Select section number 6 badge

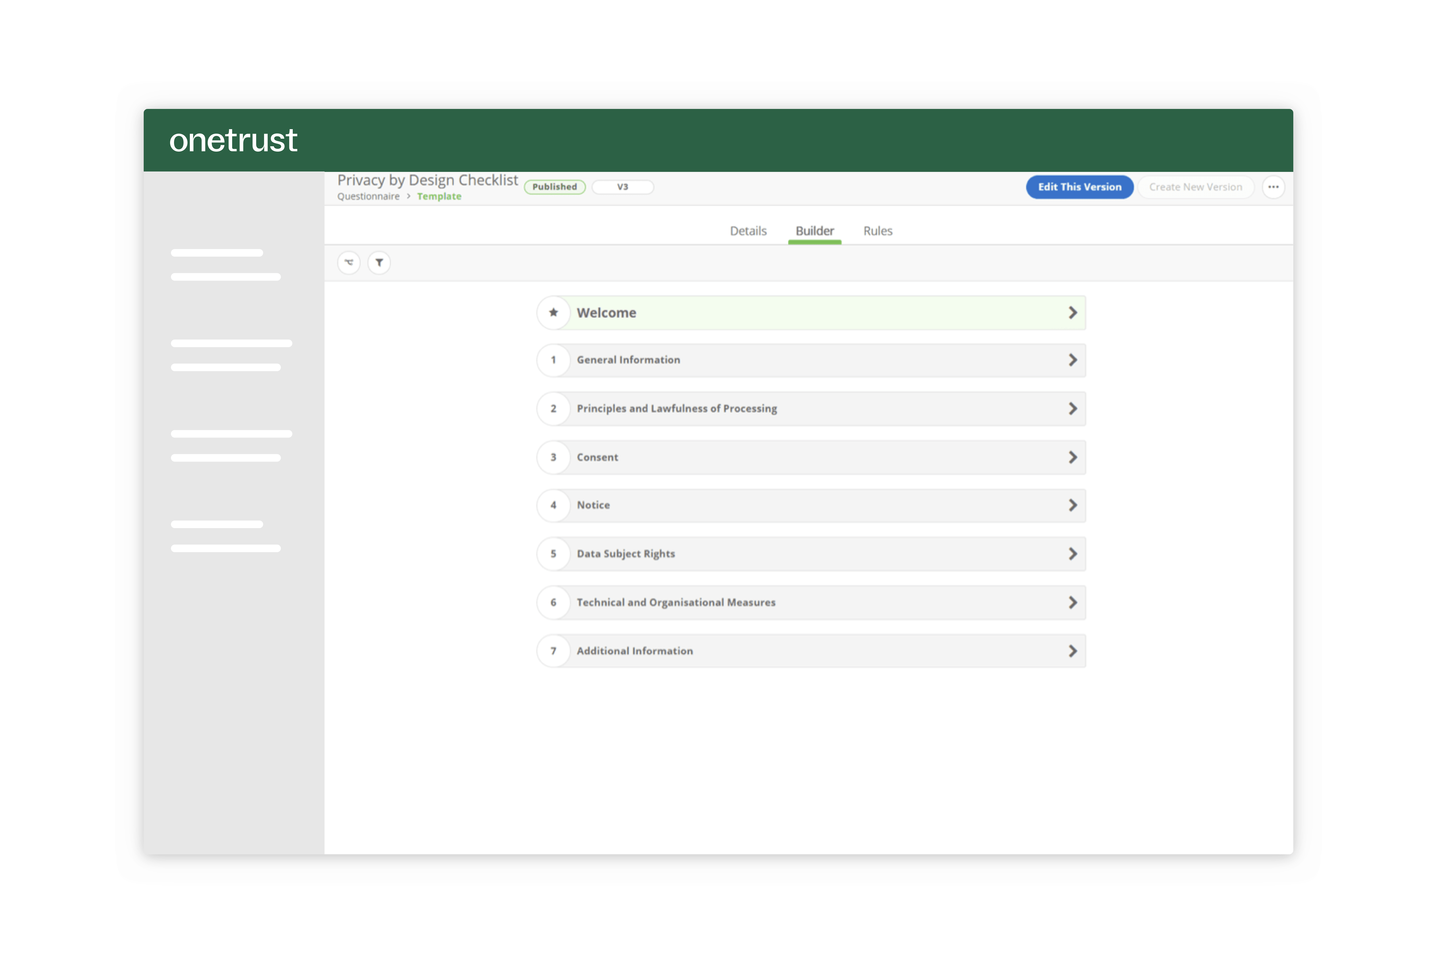click(554, 602)
